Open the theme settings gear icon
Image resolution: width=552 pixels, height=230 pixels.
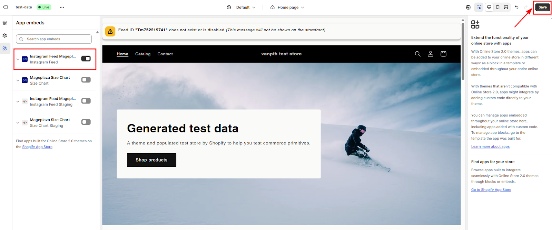point(5,36)
